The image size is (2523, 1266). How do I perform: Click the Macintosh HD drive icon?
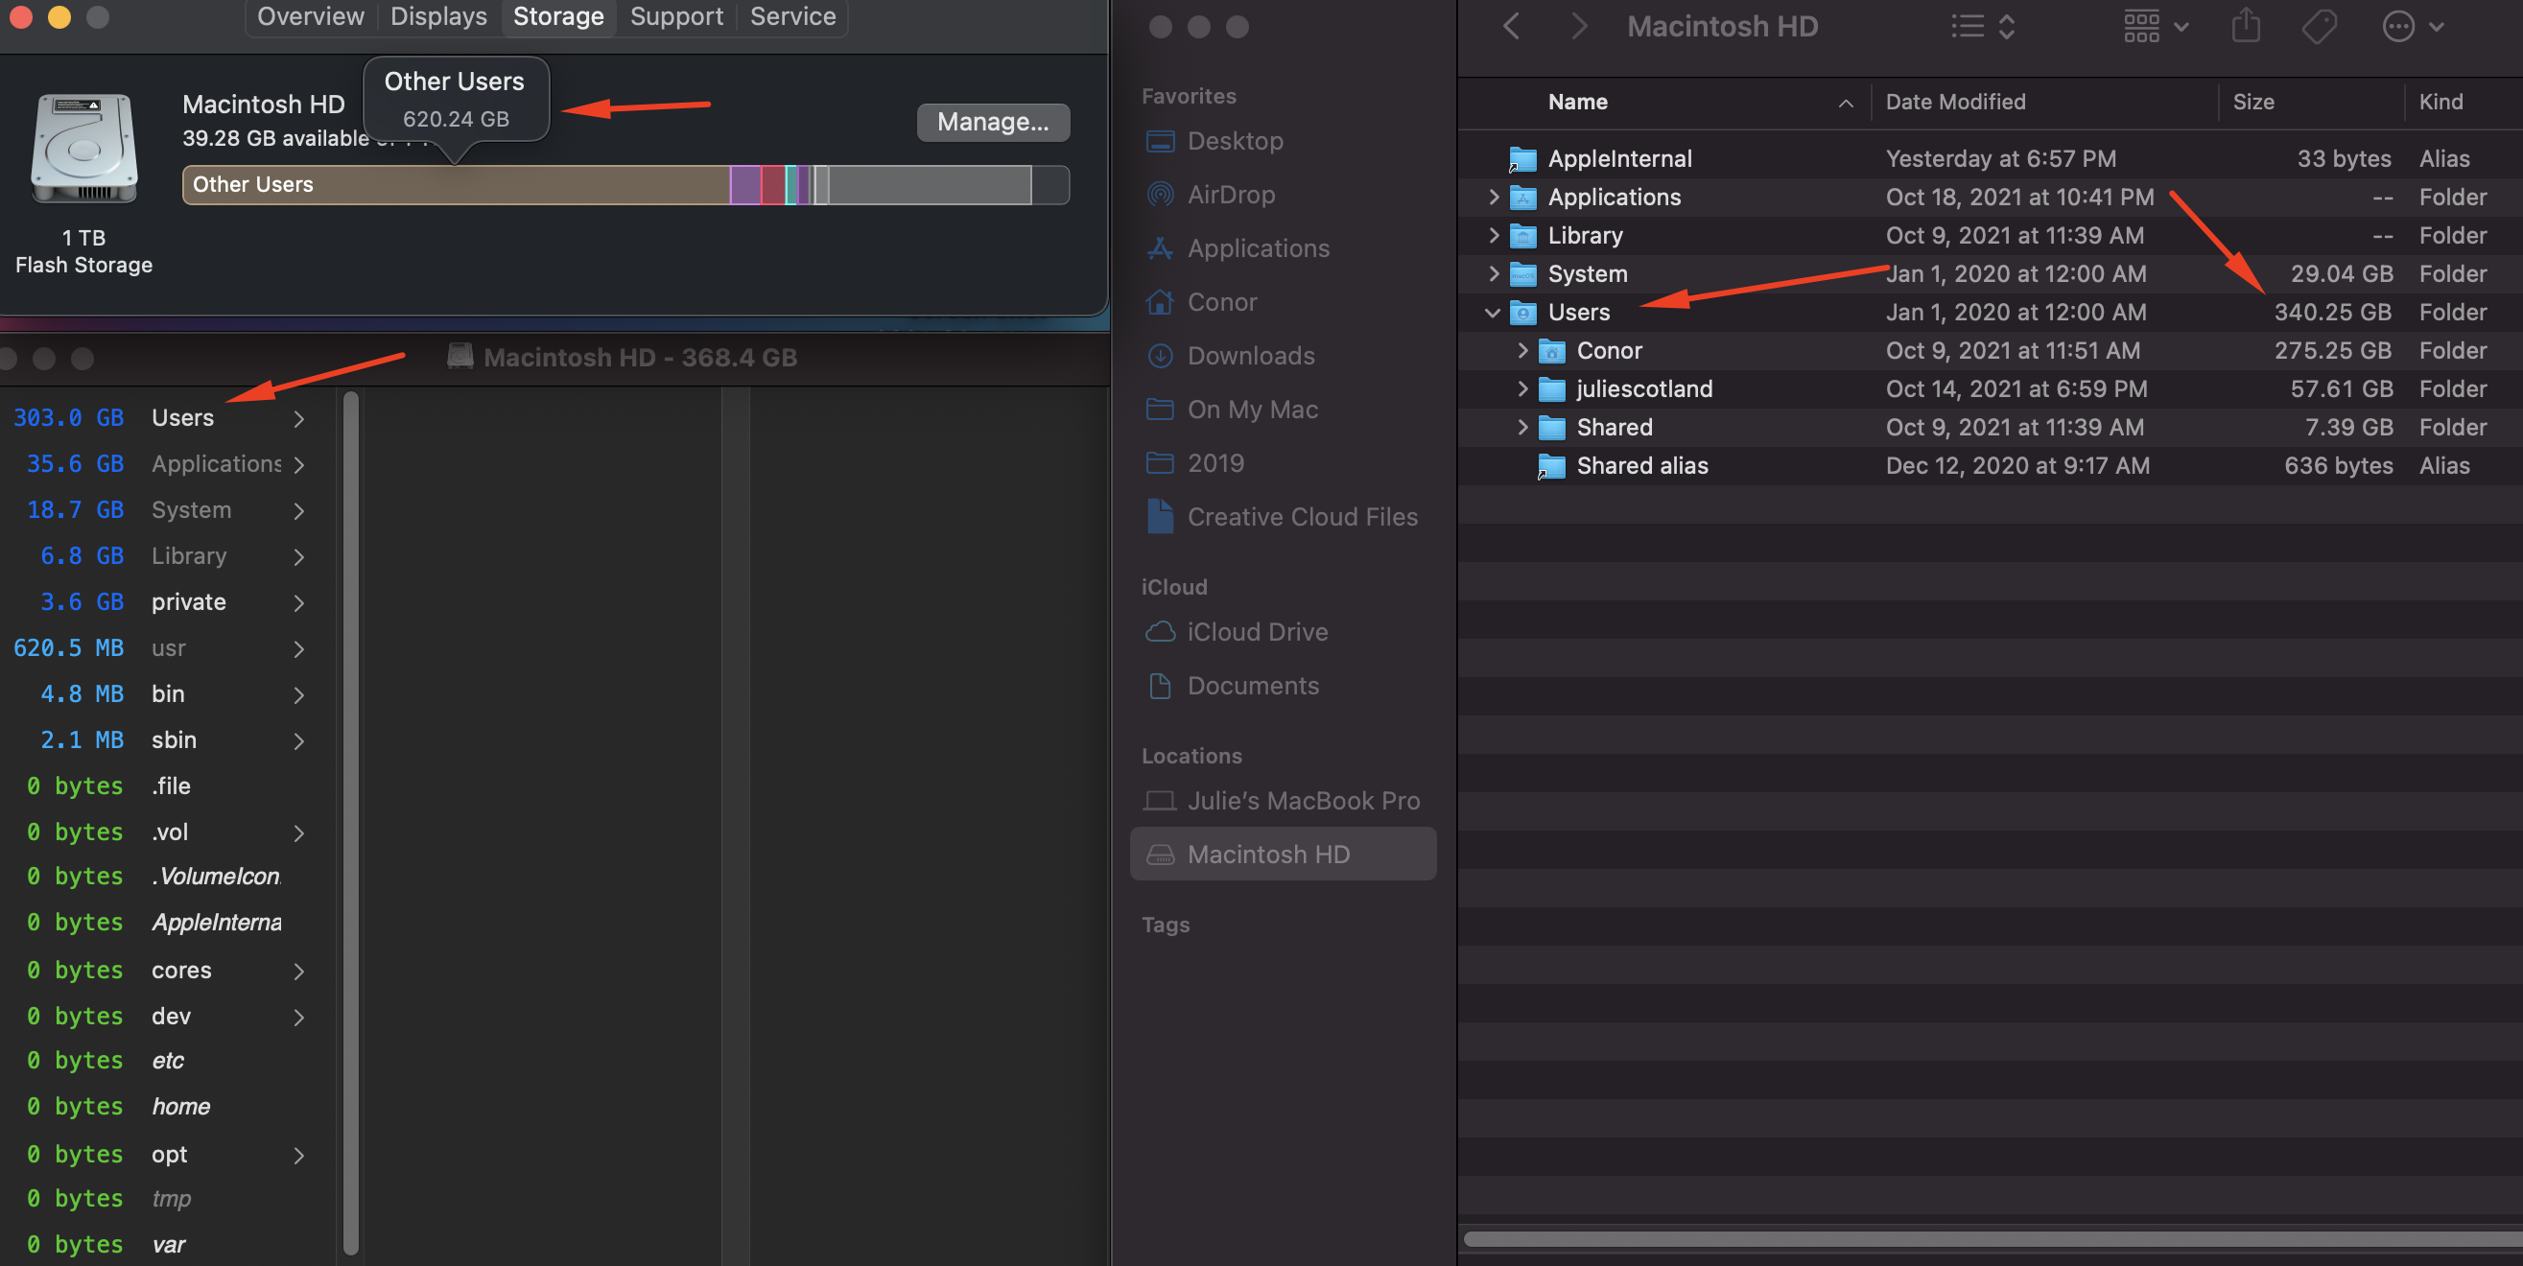click(x=84, y=148)
